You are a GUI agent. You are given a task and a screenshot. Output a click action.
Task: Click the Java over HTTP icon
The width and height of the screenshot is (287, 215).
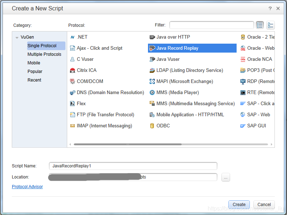[x=152, y=37]
